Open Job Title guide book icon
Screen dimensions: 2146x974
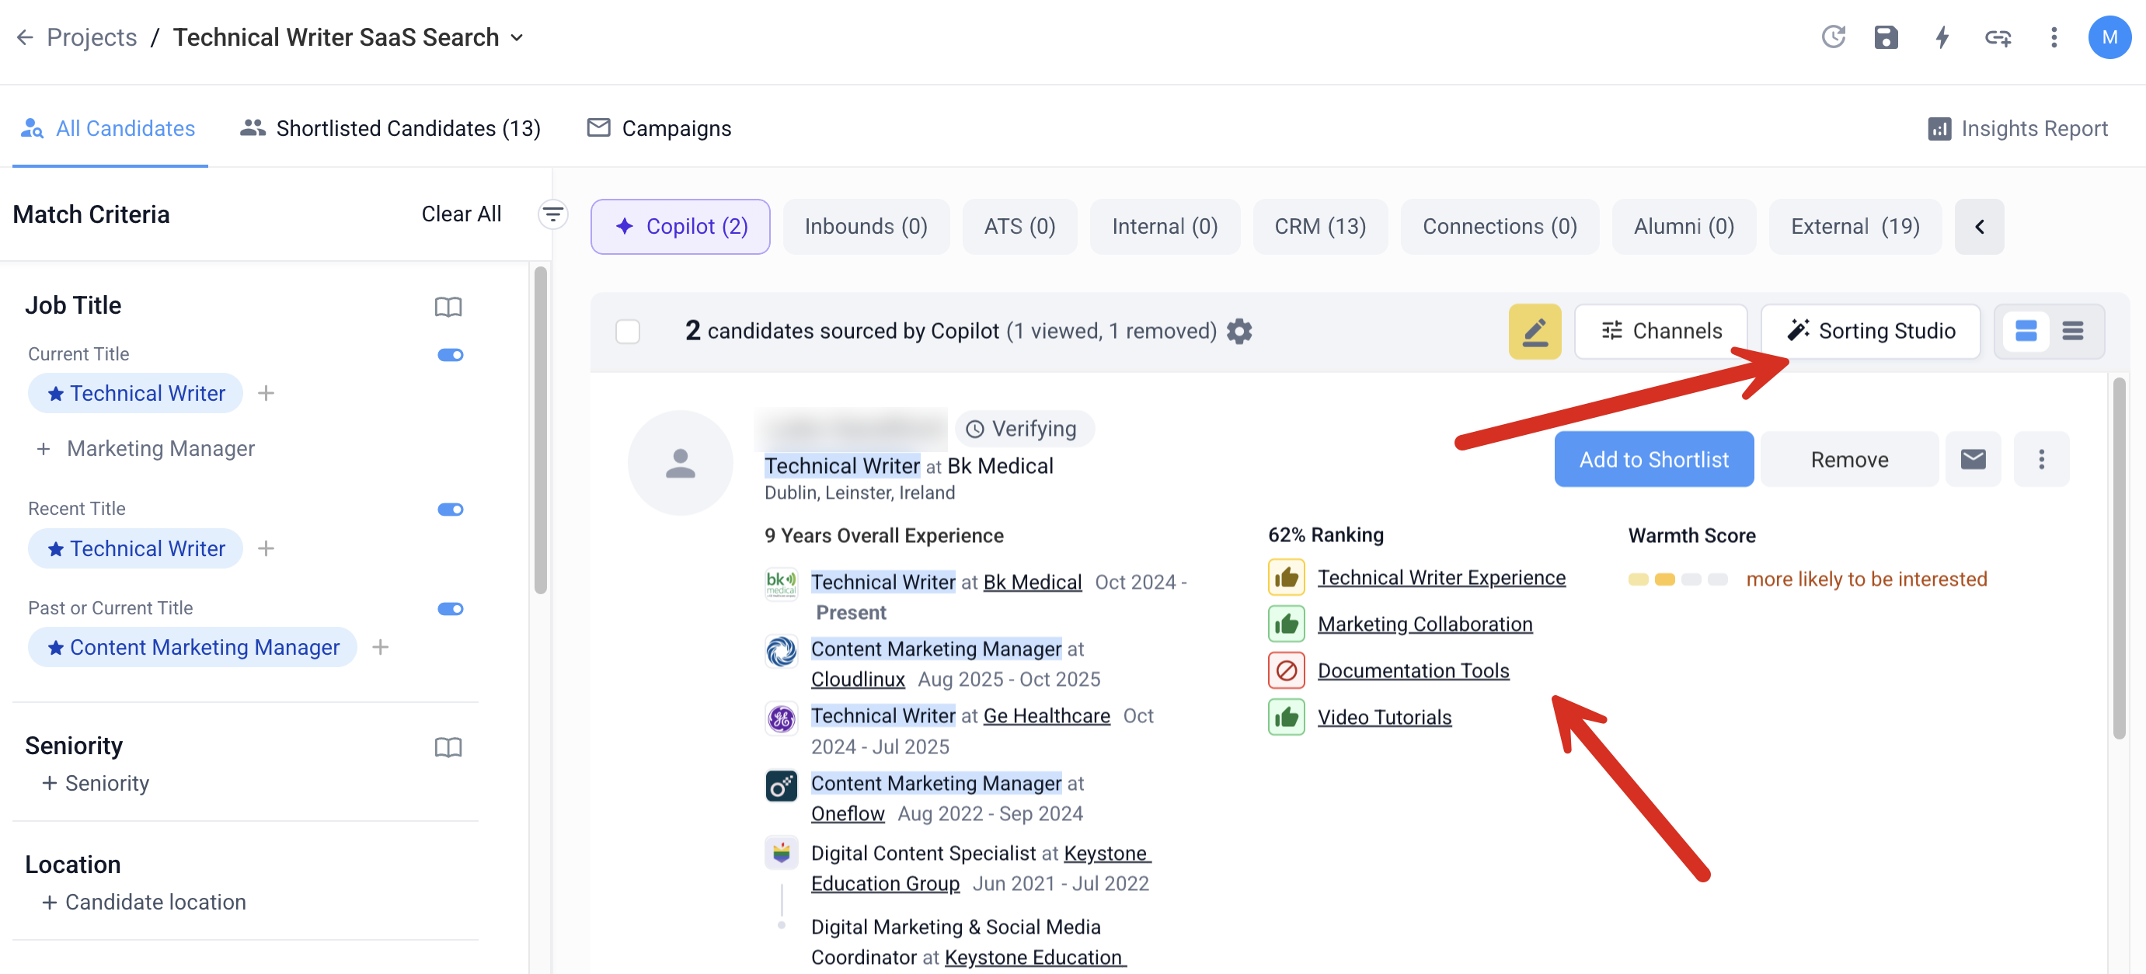point(448,306)
